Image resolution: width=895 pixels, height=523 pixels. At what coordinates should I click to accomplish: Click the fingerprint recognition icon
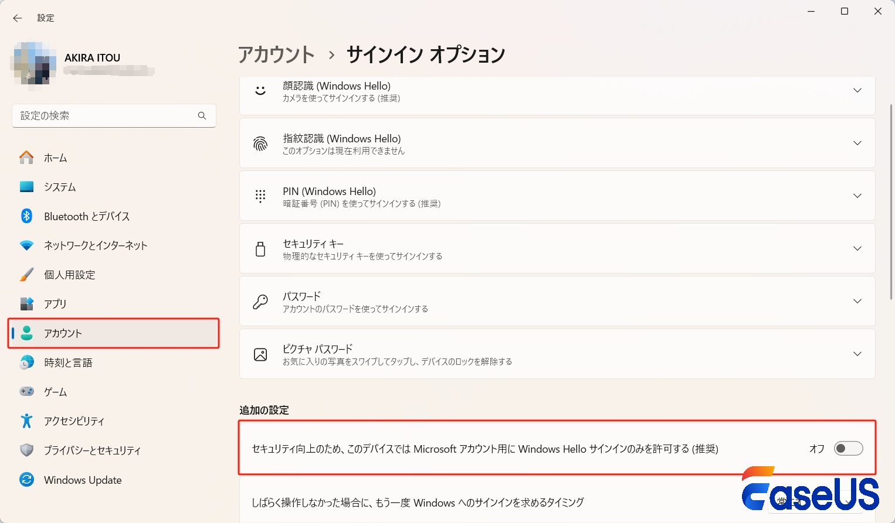[260, 143]
